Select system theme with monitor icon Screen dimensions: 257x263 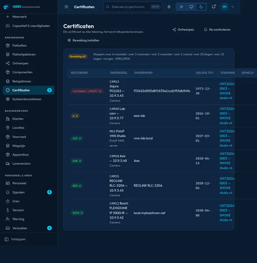(x=191, y=7)
